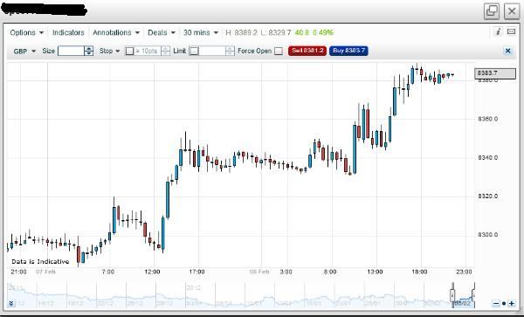This screenshot has width=524, height=317.
Task: Click the 23:00 time axis label
Action: (x=465, y=272)
